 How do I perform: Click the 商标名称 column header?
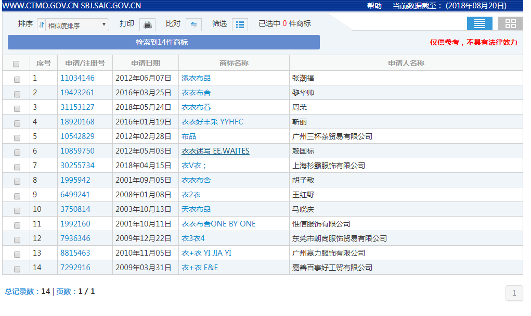tap(234, 63)
